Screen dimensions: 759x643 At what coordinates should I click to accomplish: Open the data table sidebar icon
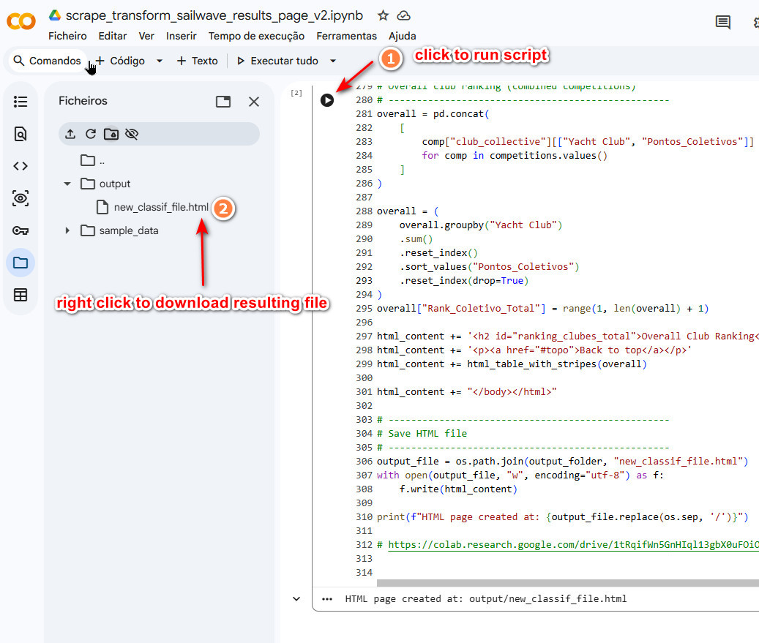click(20, 295)
